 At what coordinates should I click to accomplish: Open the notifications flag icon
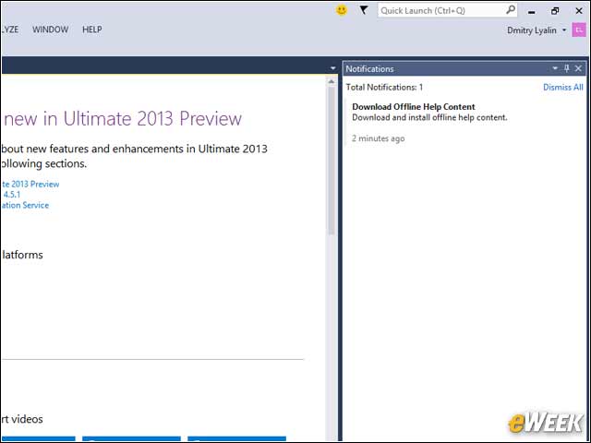click(x=363, y=10)
